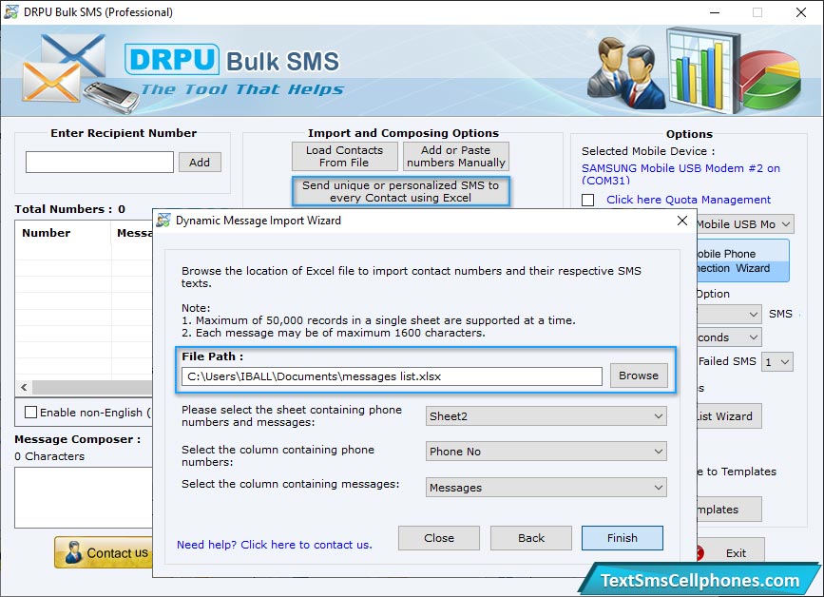Close the DRPU Bulk SMS main window
824x597 pixels.
(801, 12)
